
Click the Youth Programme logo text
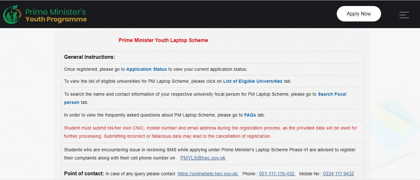click(56, 19)
